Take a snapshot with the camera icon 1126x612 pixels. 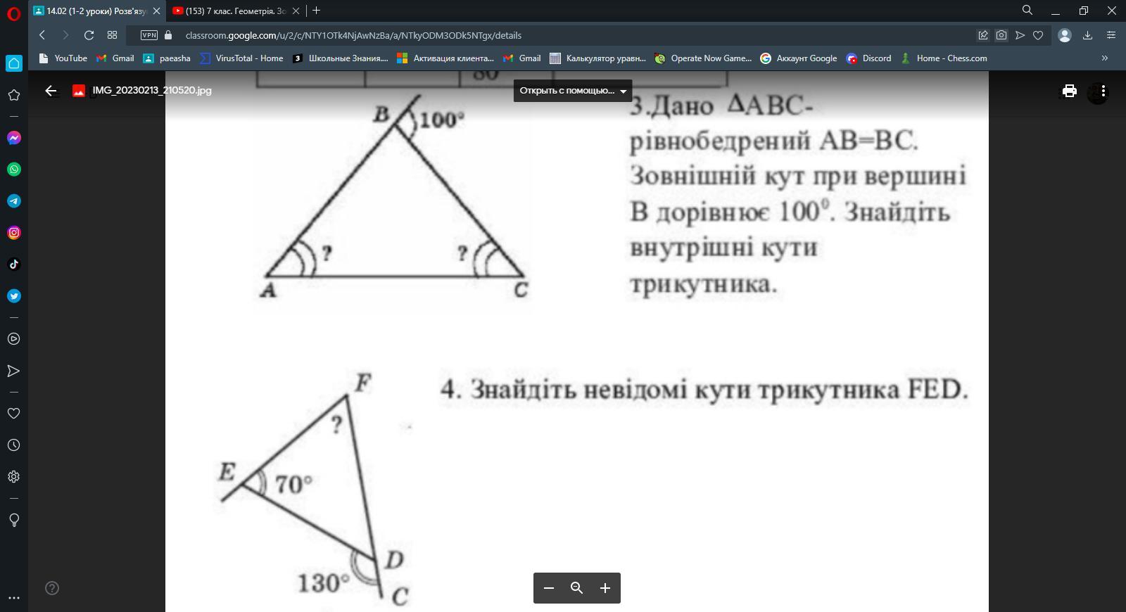click(1001, 35)
